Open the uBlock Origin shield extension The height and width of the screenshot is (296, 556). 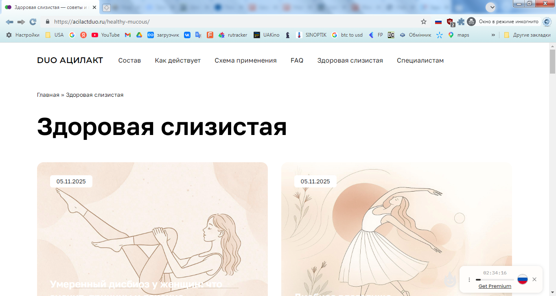tap(450, 22)
